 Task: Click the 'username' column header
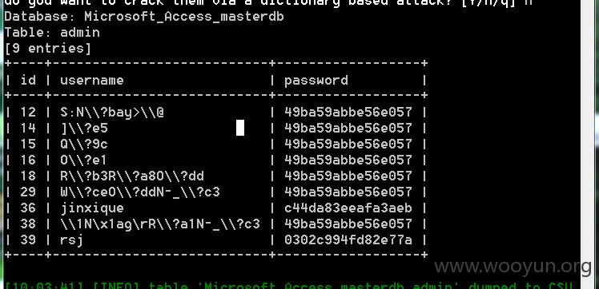(x=91, y=80)
